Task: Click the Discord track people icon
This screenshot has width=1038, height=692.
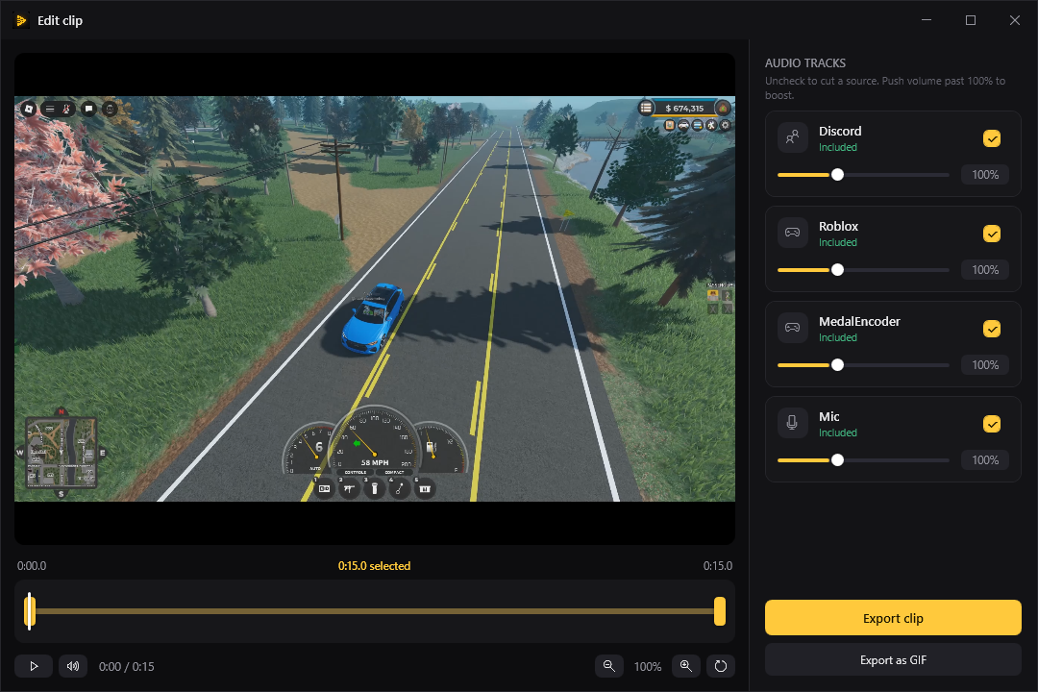Action: 792,137
